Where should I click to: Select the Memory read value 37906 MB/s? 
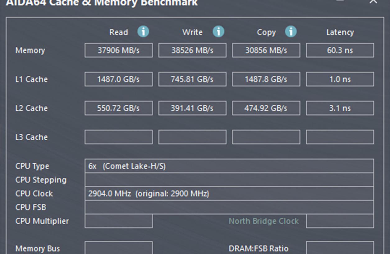[118, 50]
